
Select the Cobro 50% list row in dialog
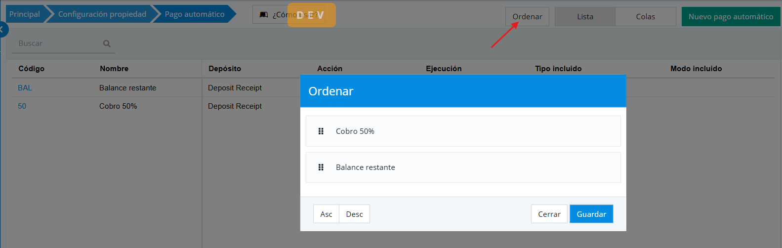pos(463,131)
